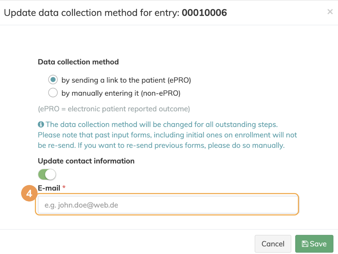Toggle the Update contact information switch
This screenshot has width=338, height=254.
click(x=47, y=175)
